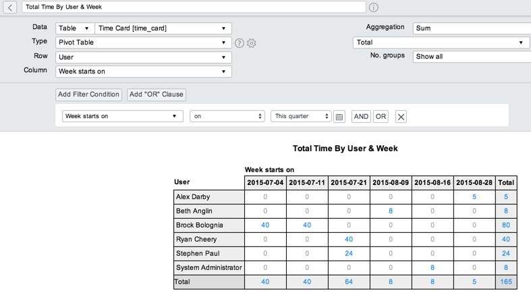Image resolution: width=531 pixels, height=293 pixels.
Task: Click the chart title Total Time By User & Week
Action: click(345, 149)
